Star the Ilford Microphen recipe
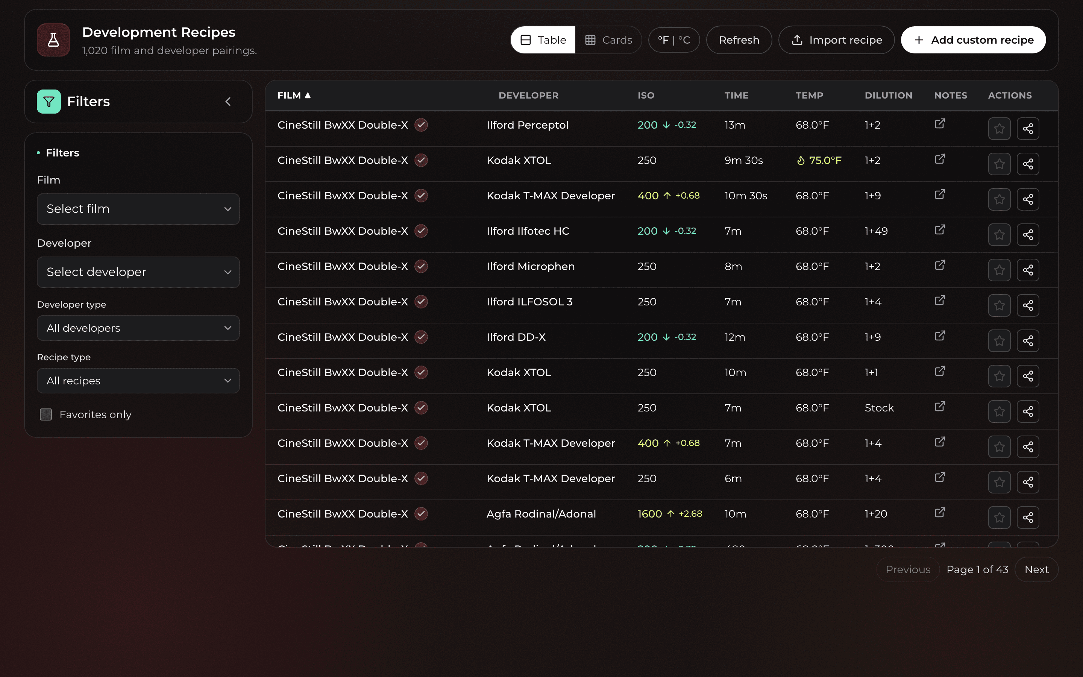 999,270
